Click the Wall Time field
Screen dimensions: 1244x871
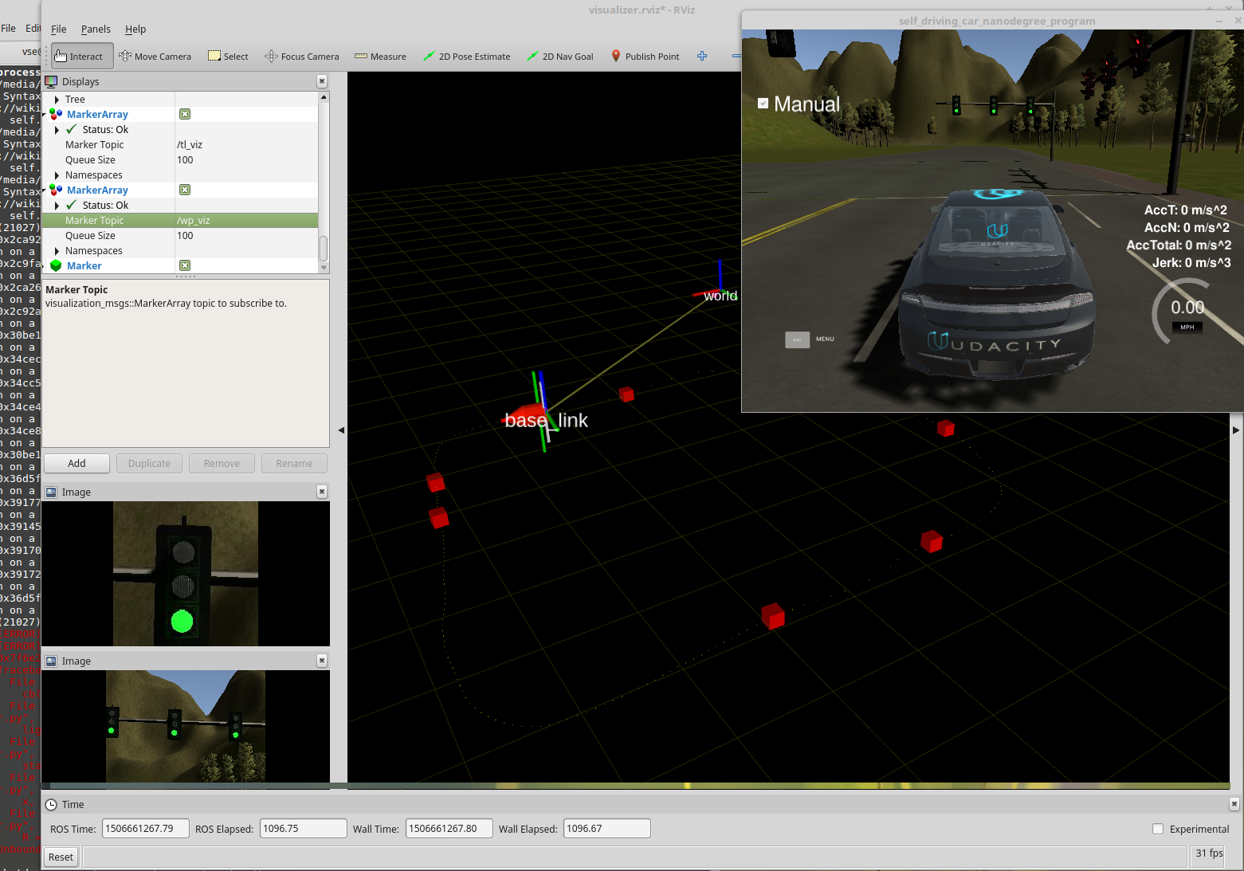click(449, 829)
